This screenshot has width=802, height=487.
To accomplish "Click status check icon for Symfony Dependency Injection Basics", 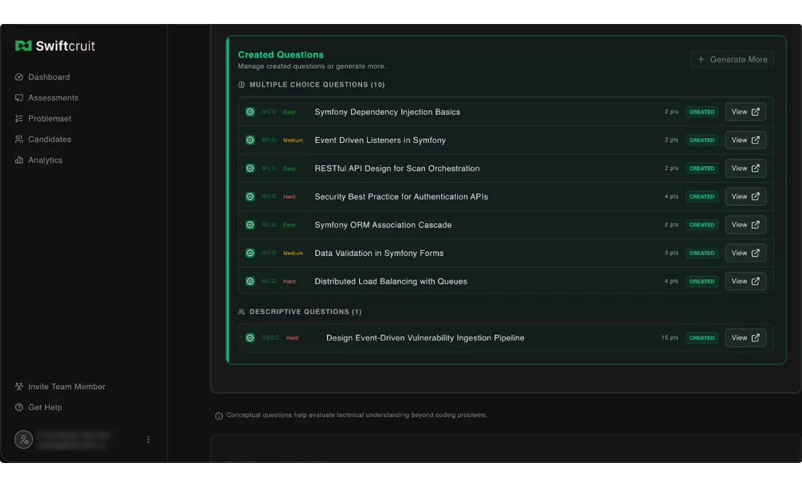I will click(x=250, y=112).
